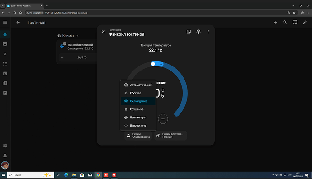Open the Home Assistant sidebar hamburger menu
Screen dimensions: 312x179
pyautogui.click(x=5, y=22)
